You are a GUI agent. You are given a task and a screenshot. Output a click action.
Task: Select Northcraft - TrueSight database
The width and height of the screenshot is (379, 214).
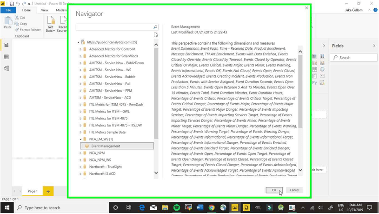click(106, 167)
